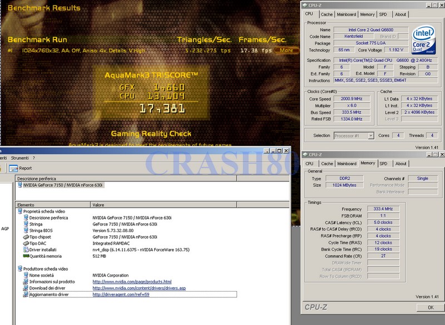Select the 512 MB memory value
445x325 pixels.
click(99, 256)
